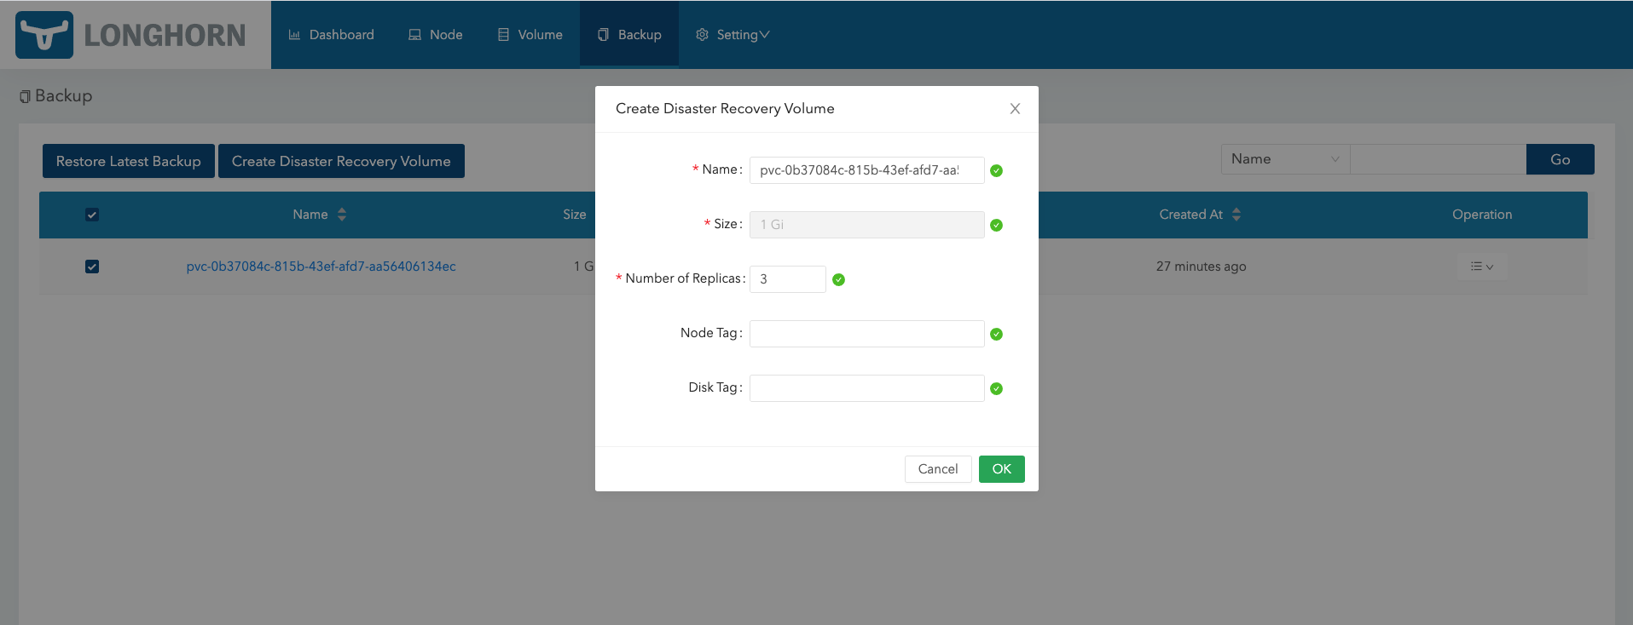Click into the Disk Tag input

[x=866, y=388]
